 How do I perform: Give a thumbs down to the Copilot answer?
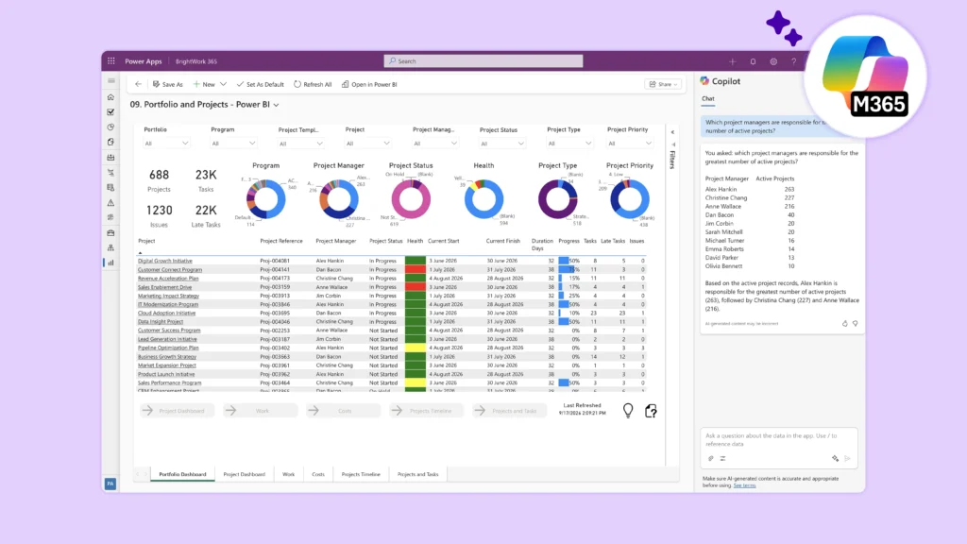pos(855,323)
